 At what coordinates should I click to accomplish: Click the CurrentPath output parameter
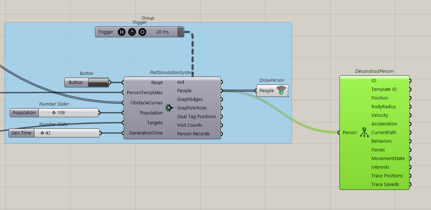coord(384,132)
